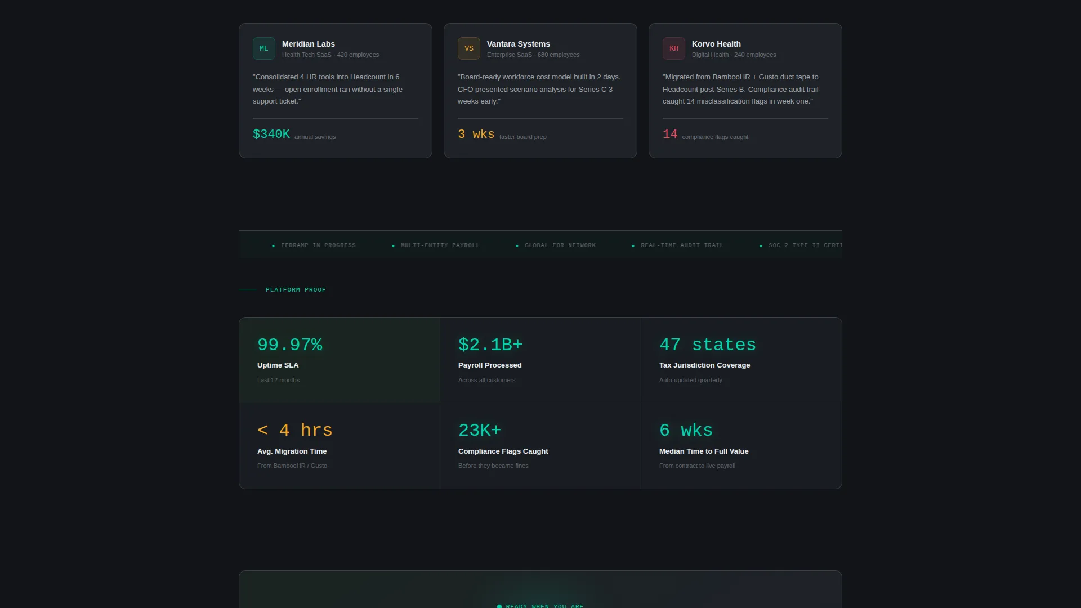Select the Meridian Labs company name
This screenshot has width=1081, height=608.
(309, 44)
